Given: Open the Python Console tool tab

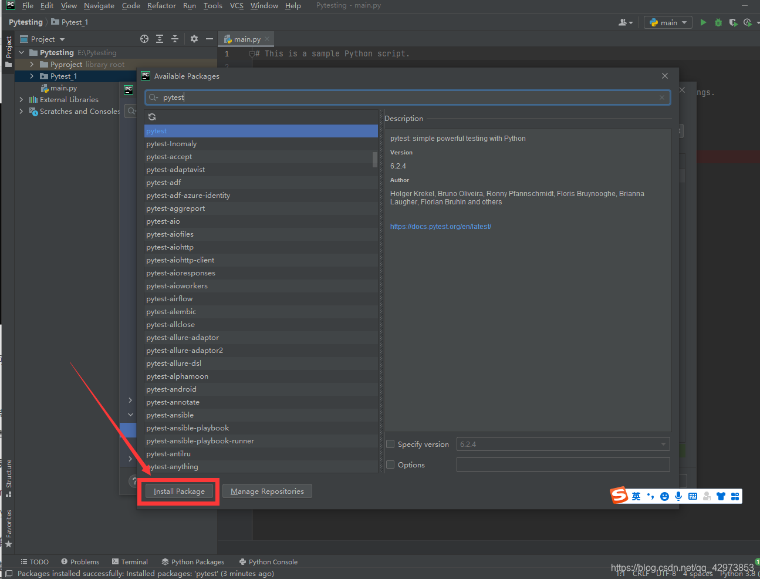Looking at the screenshot, I should [268, 562].
